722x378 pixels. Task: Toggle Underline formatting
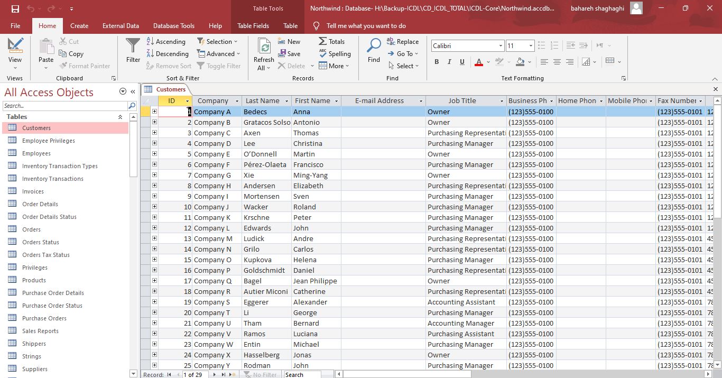(462, 62)
